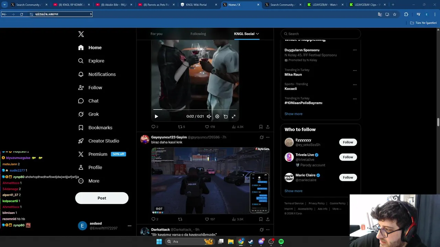
Task: Open Grok icon on Darkattack post
Action: [262, 230]
